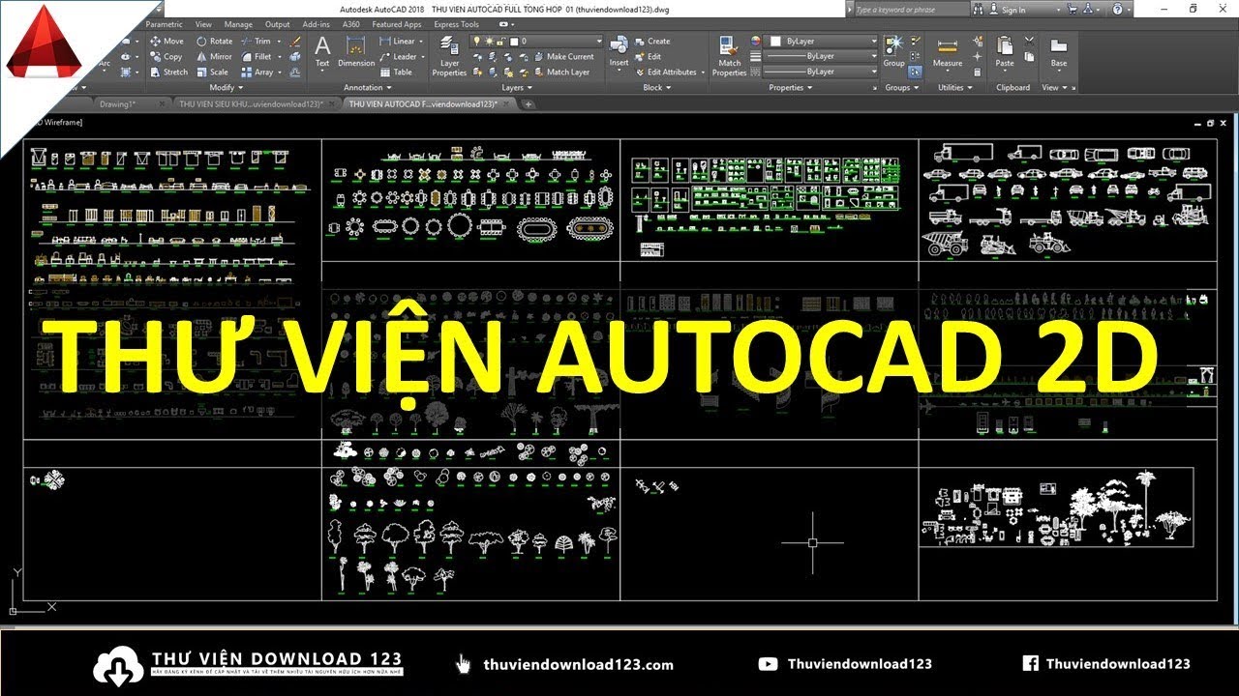Click the Help question mark icon
This screenshot has width=1239, height=696.
click(x=1117, y=9)
